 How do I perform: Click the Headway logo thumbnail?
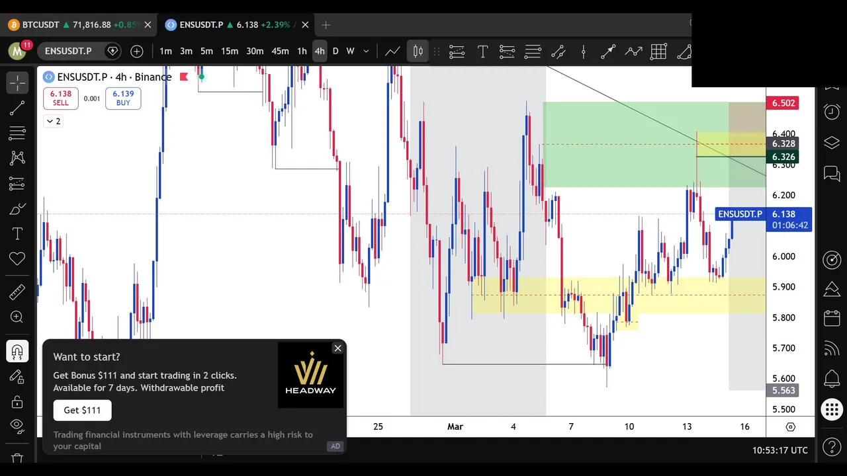pos(310,375)
